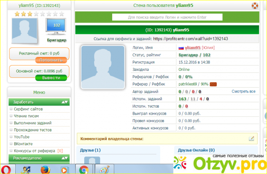
Task: Switch to Chrome in the taskbar
Action: click(x=84, y=169)
